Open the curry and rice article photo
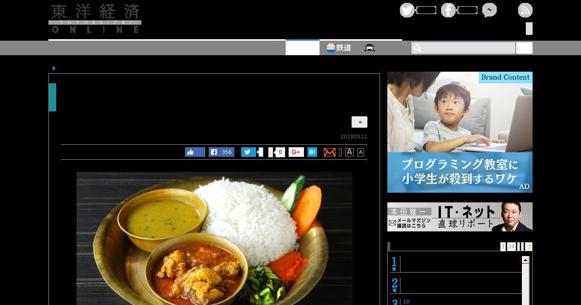 [x=214, y=238]
